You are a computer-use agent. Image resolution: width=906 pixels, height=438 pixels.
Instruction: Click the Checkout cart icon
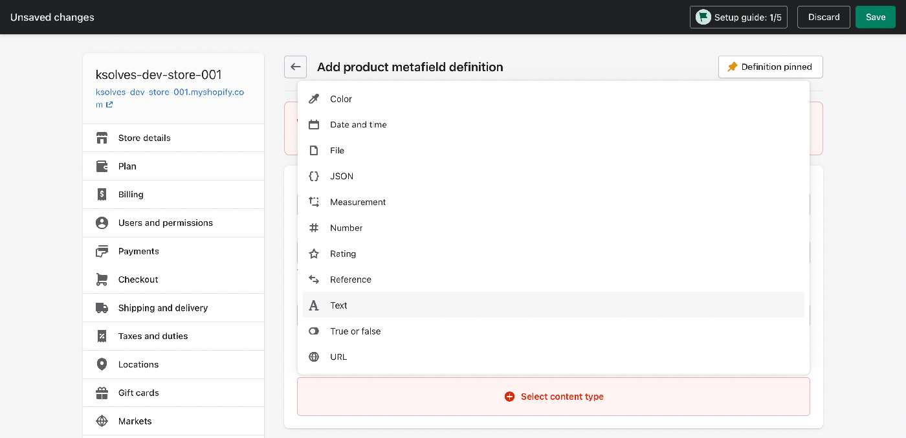click(x=102, y=279)
